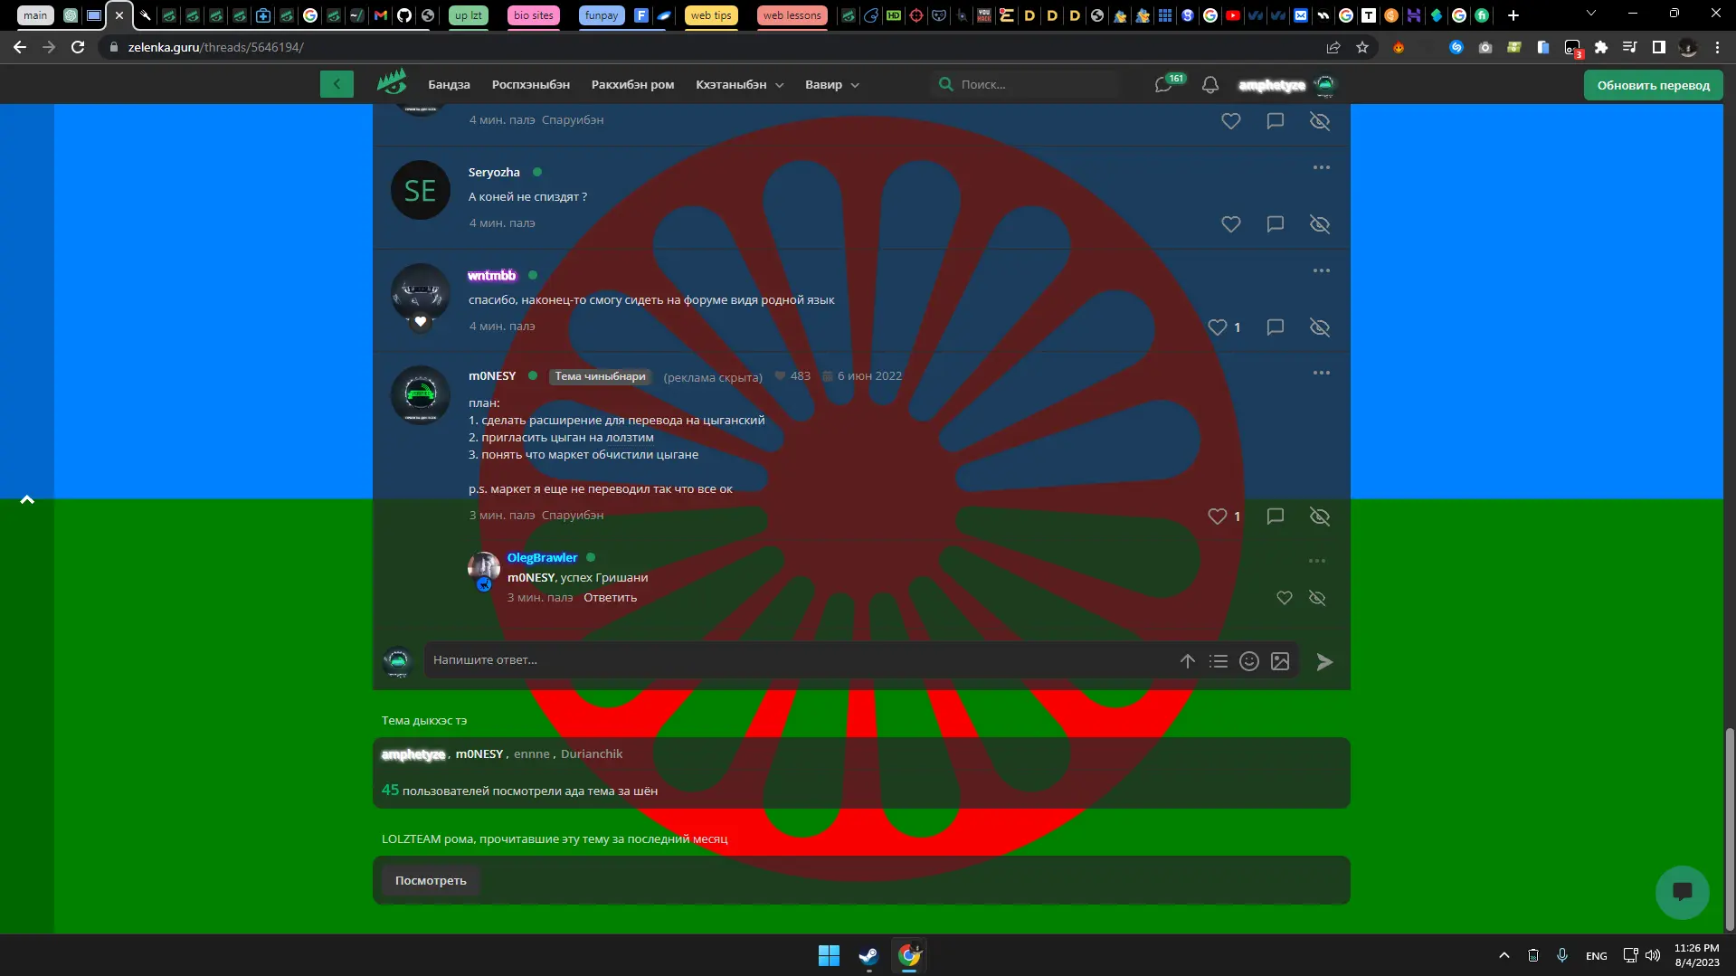This screenshot has height=976, width=1736.
Task: Click the search magnifier icon
Action: tap(945, 84)
